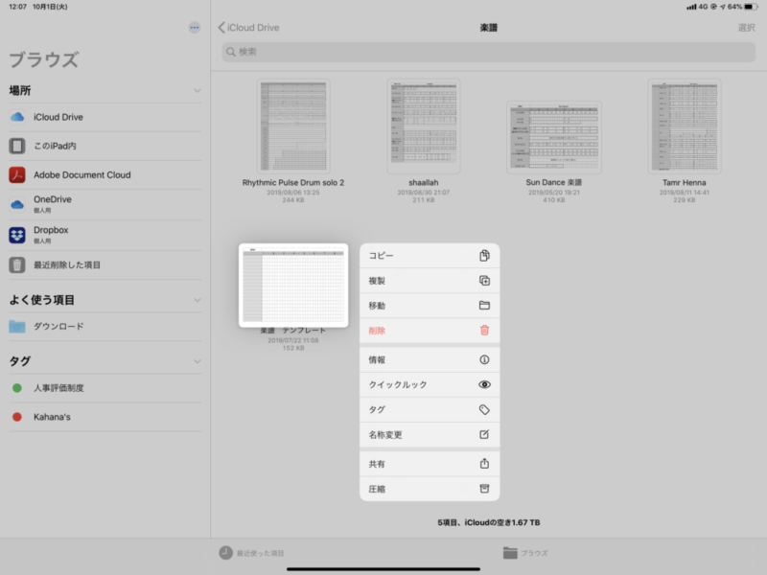Select the Kahana's tag label
Screen dimensions: 767x575
point(52,417)
